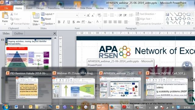Open Adobe Reader taskbar button
This screenshot has width=195, height=110.
127,107
